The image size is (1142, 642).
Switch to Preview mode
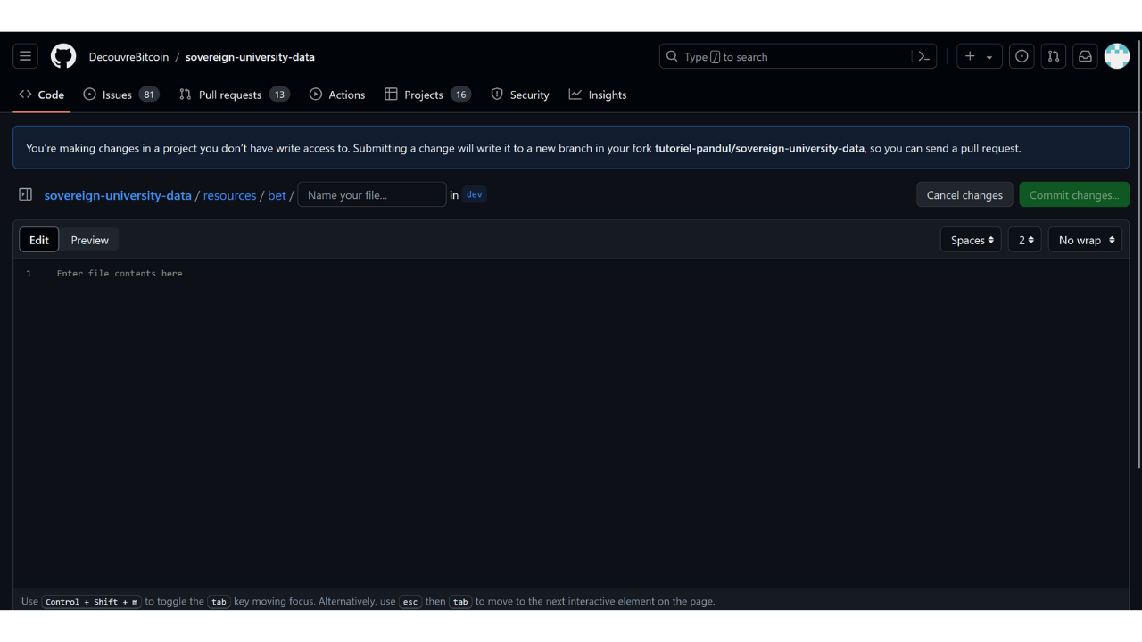tap(89, 240)
